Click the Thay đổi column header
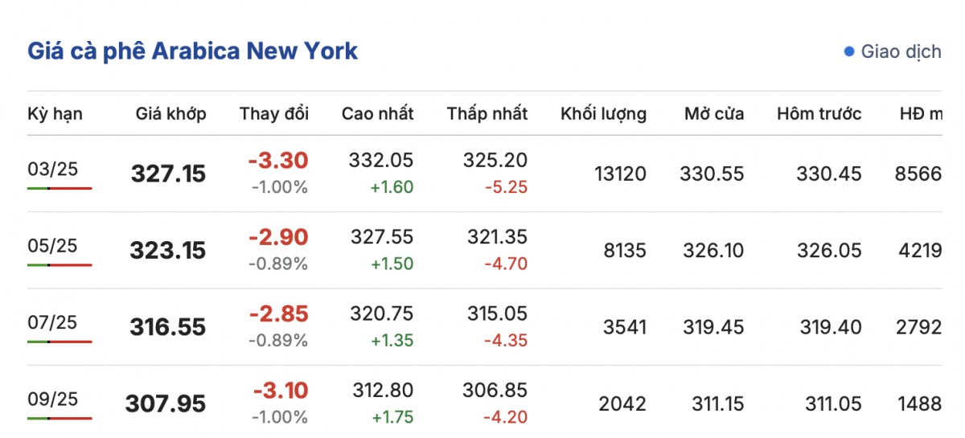Screen dimensions: 965x438 coord(273,113)
